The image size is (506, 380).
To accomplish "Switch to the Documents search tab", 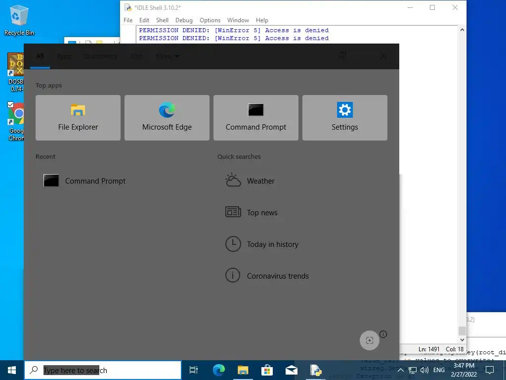I will click(100, 56).
